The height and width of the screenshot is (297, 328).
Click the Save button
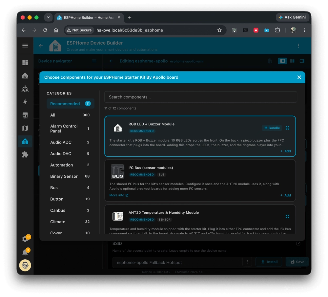[x=297, y=262]
